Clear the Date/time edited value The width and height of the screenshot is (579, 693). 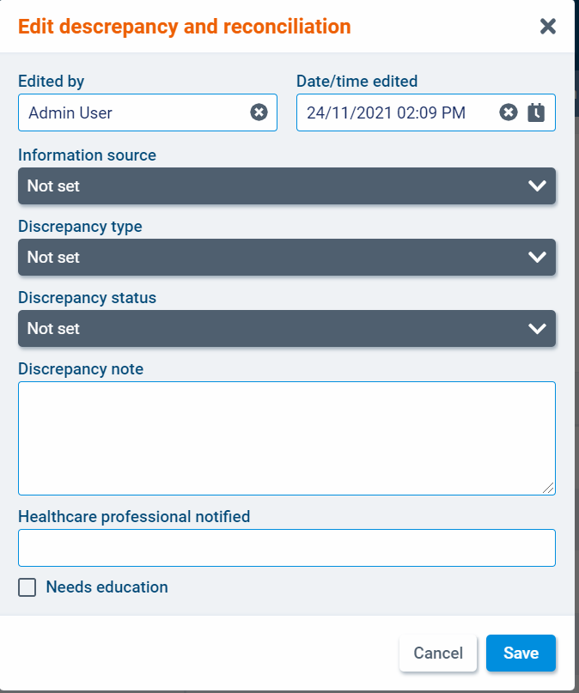[x=509, y=112]
